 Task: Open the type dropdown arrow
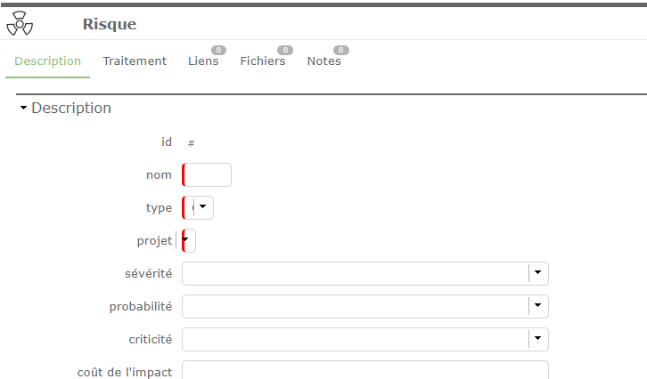204,207
